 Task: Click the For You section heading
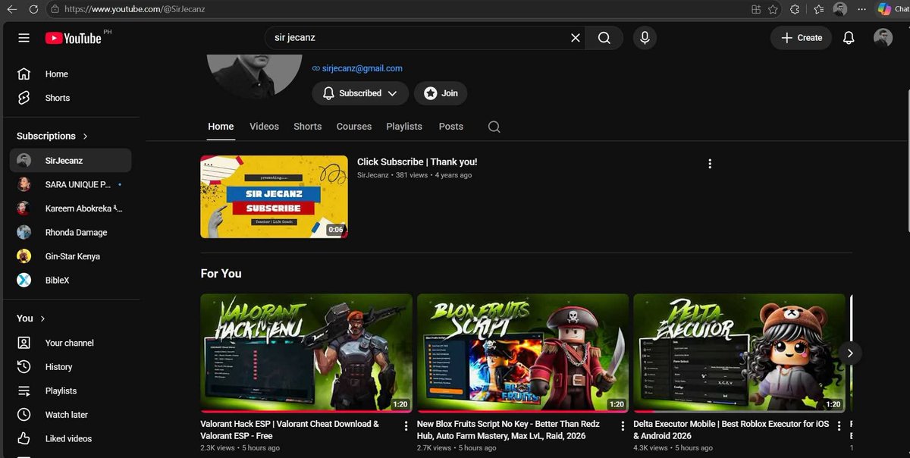pyautogui.click(x=221, y=273)
